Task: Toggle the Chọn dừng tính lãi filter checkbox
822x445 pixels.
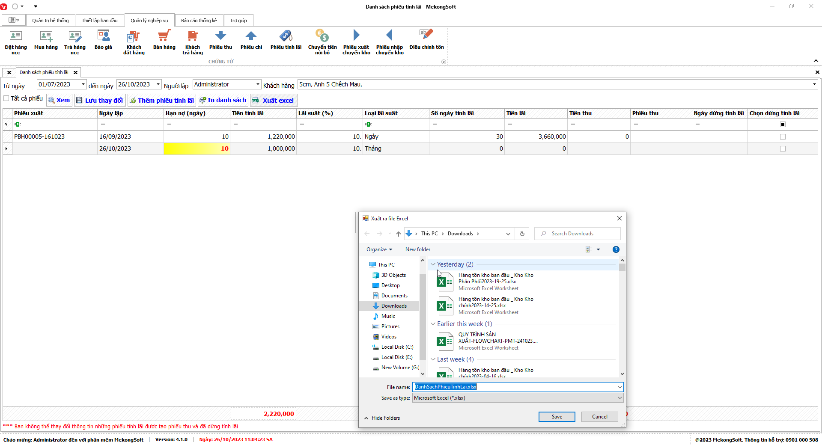Action: click(x=783, y=125)
